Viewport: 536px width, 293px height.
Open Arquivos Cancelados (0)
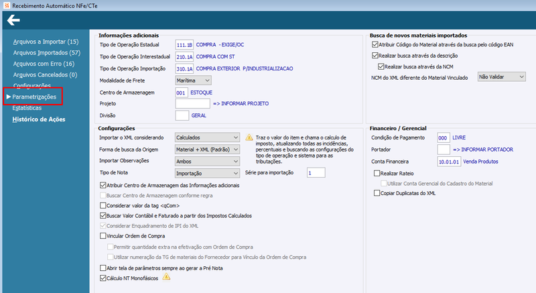[45, 74]
